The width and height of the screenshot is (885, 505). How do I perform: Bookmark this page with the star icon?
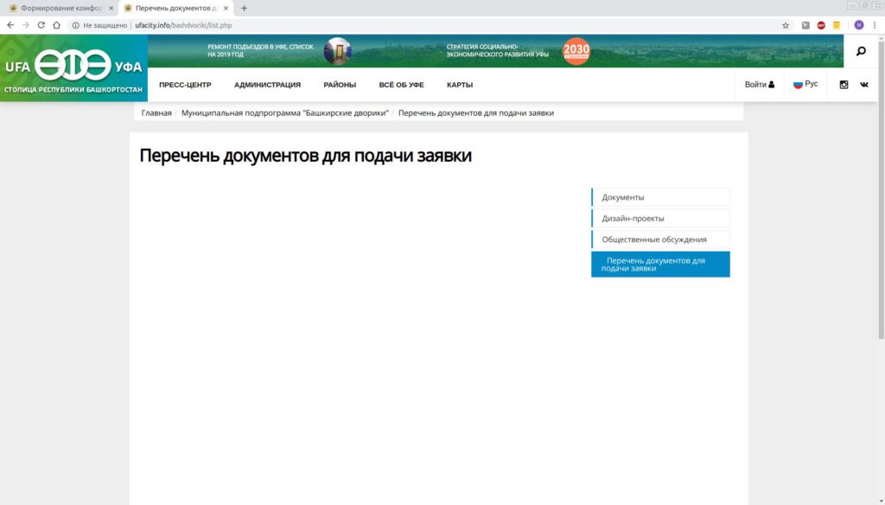pos(786,25)
